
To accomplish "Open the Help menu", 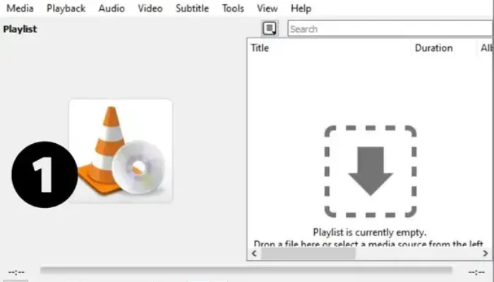I will tap(301, 8).
